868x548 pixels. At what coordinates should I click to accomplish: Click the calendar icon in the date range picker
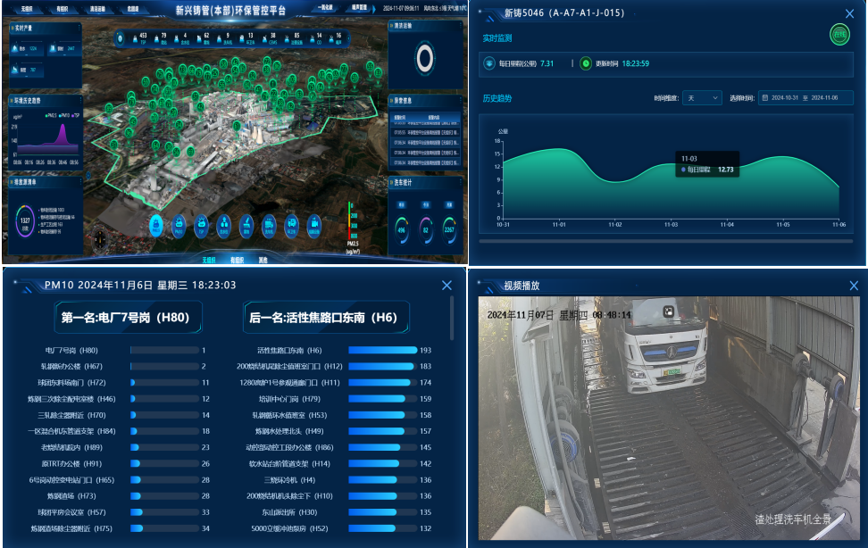(x=764, y=98)
